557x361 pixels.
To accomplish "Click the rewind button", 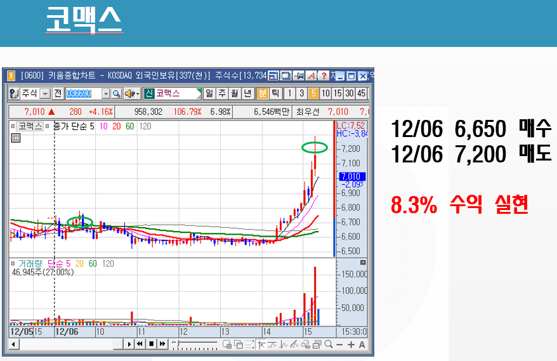I will coord(140,344).
